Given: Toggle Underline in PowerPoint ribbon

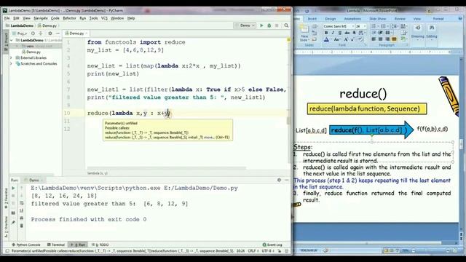Looking at the screenshot, I should click(x=340, y=33).
